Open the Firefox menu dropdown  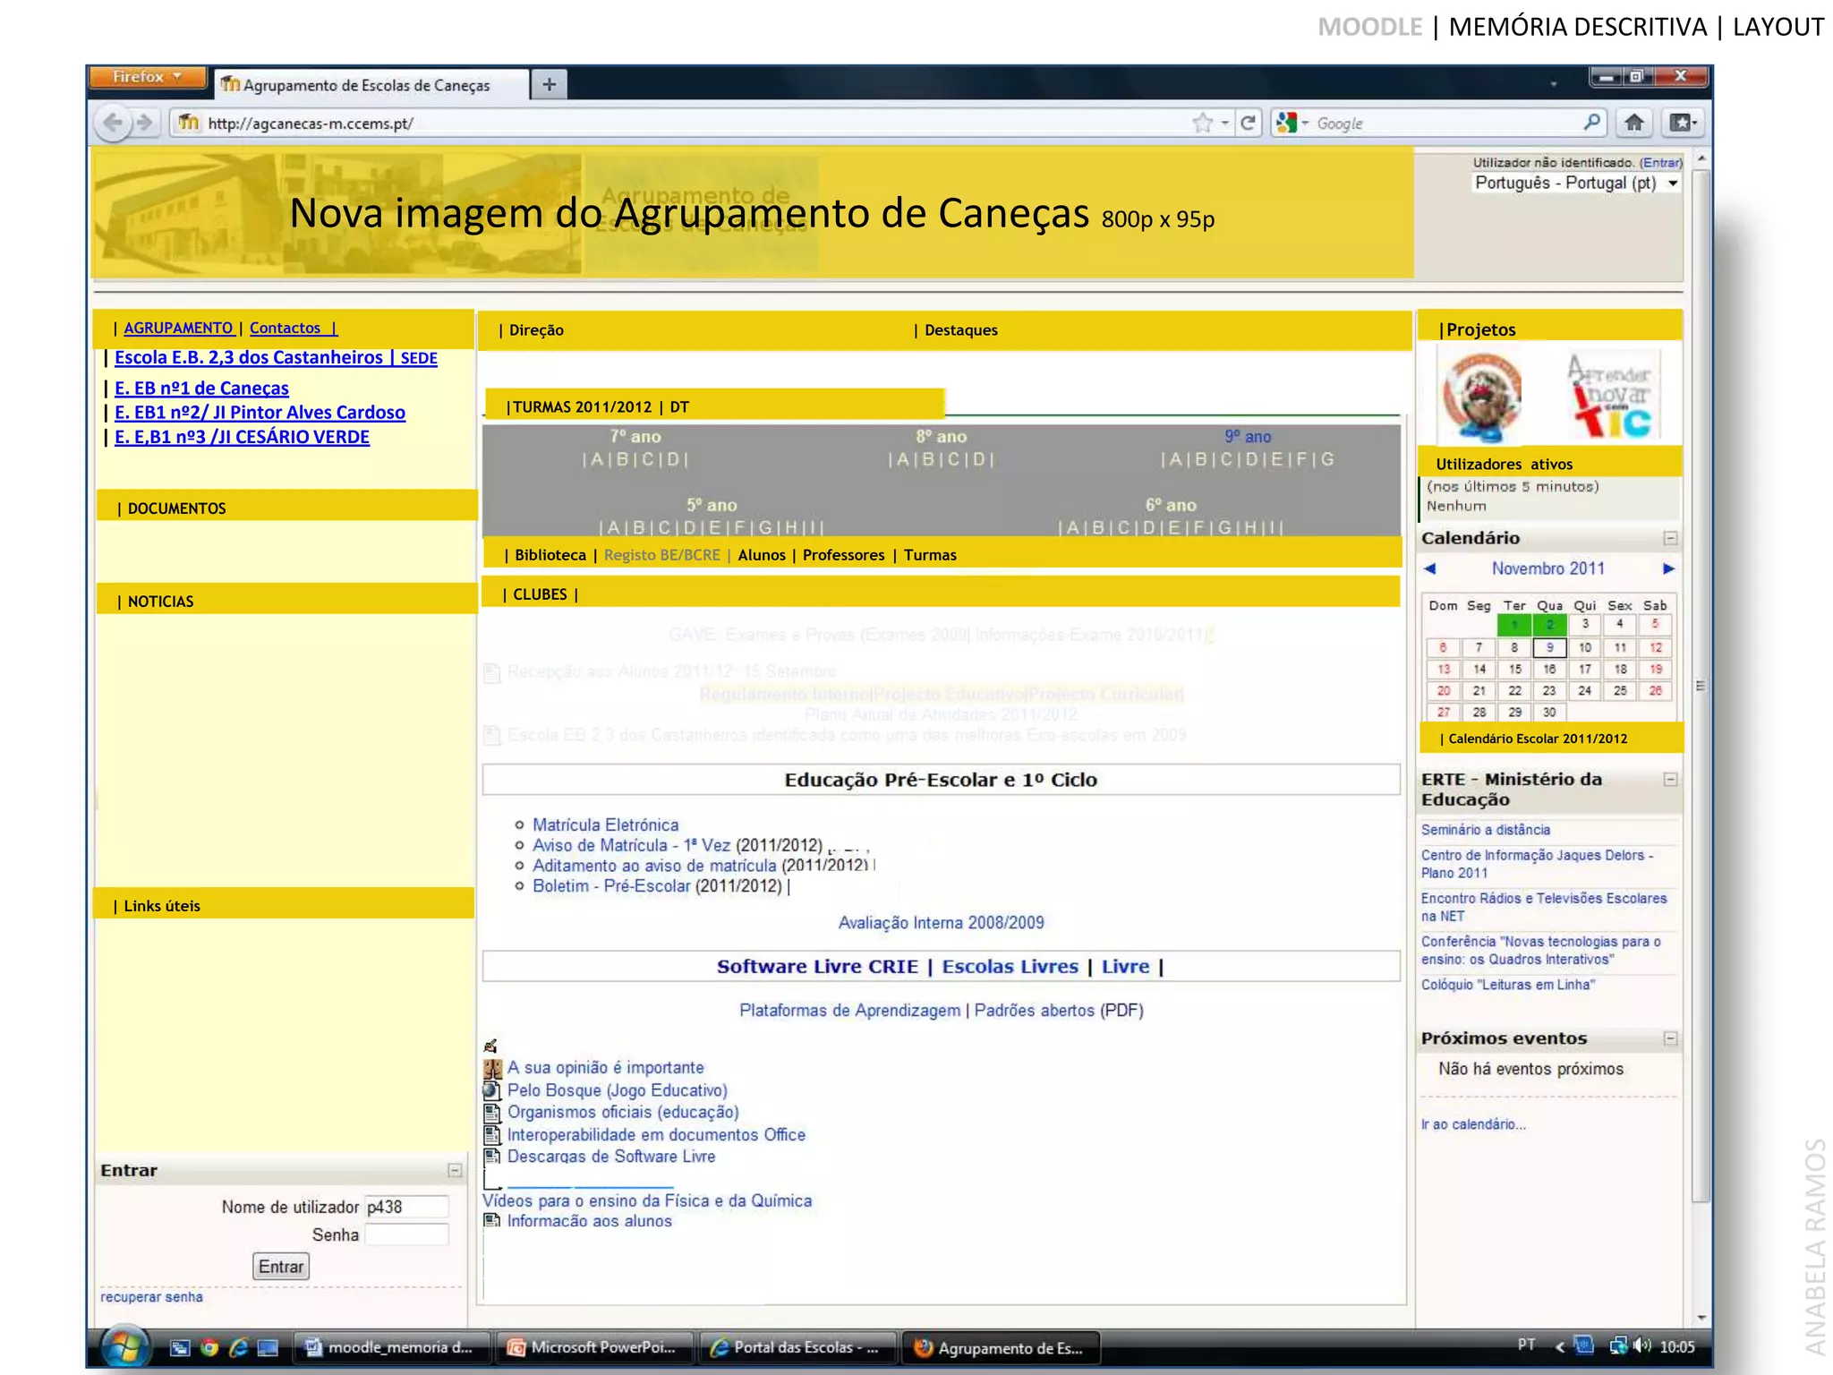coord(147,77)
